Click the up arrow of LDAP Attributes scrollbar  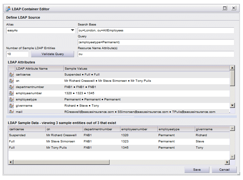pos(232,68)
